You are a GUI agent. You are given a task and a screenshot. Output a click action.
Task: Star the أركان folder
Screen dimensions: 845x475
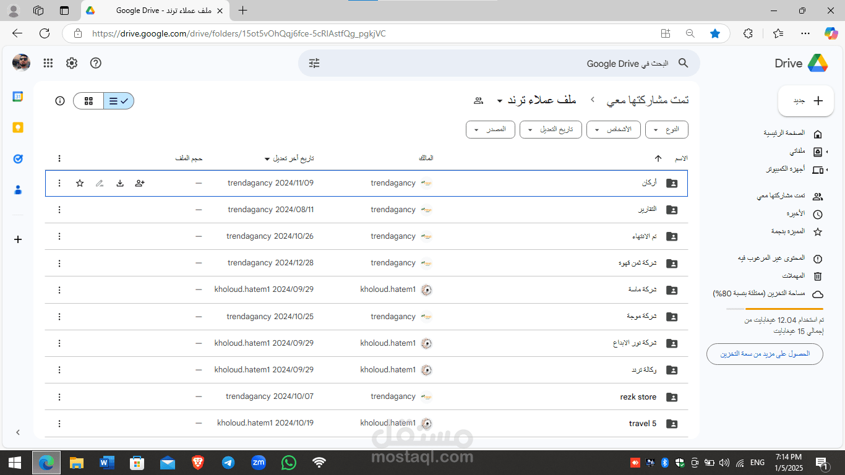(x=80, y=183)
